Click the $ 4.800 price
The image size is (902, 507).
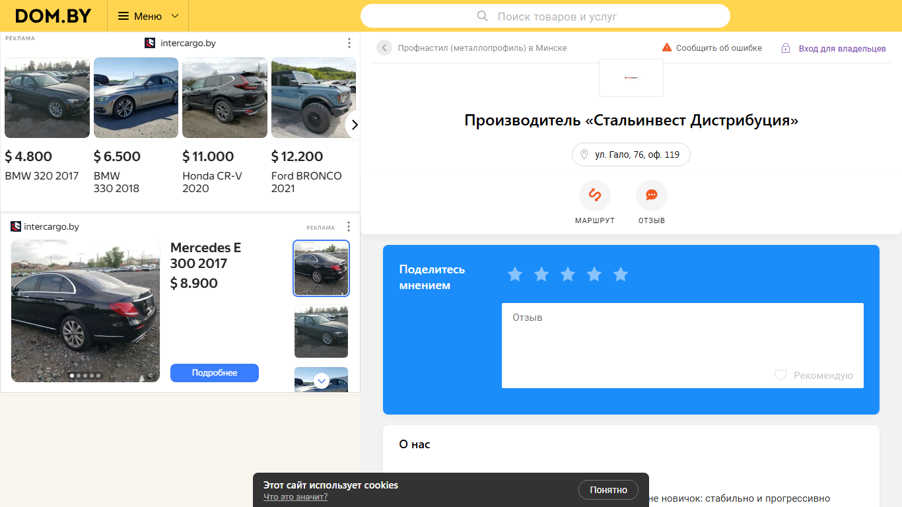[28, 156]
